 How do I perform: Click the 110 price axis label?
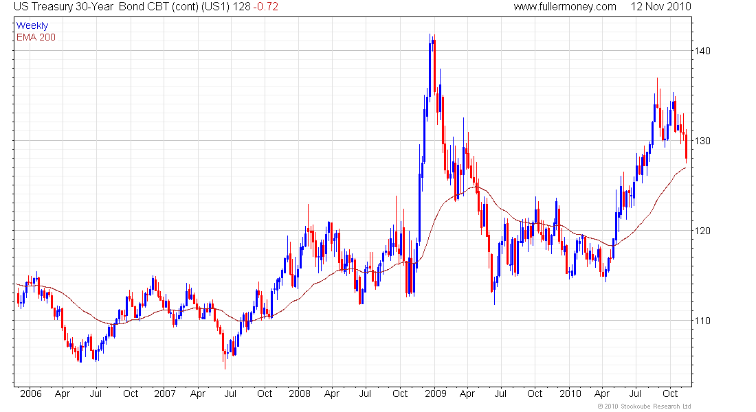click(x=702, y=321)
